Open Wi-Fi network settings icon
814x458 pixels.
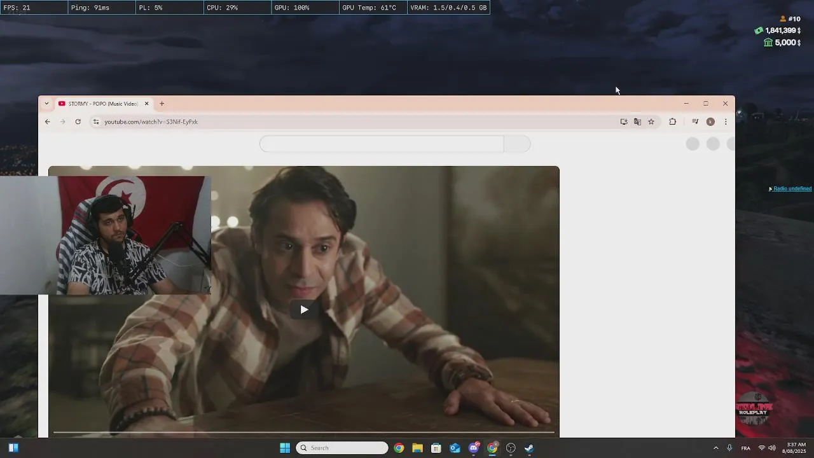pyautogui.click(x=762, y=448)
